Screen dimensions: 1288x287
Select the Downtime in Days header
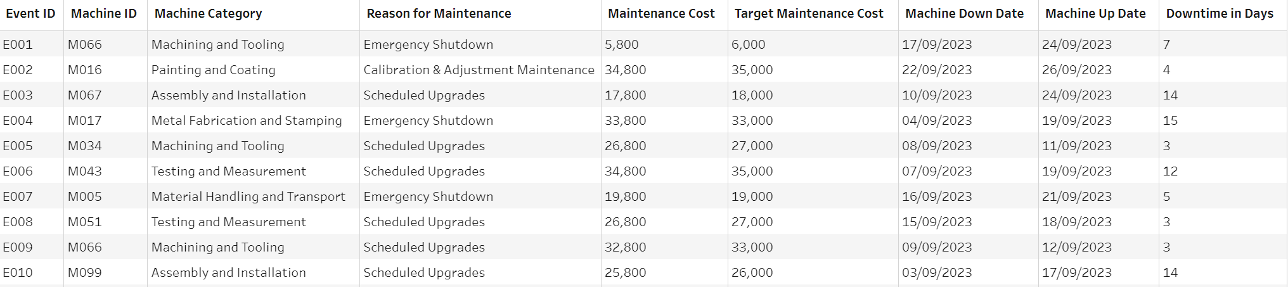click(1219, 14)
